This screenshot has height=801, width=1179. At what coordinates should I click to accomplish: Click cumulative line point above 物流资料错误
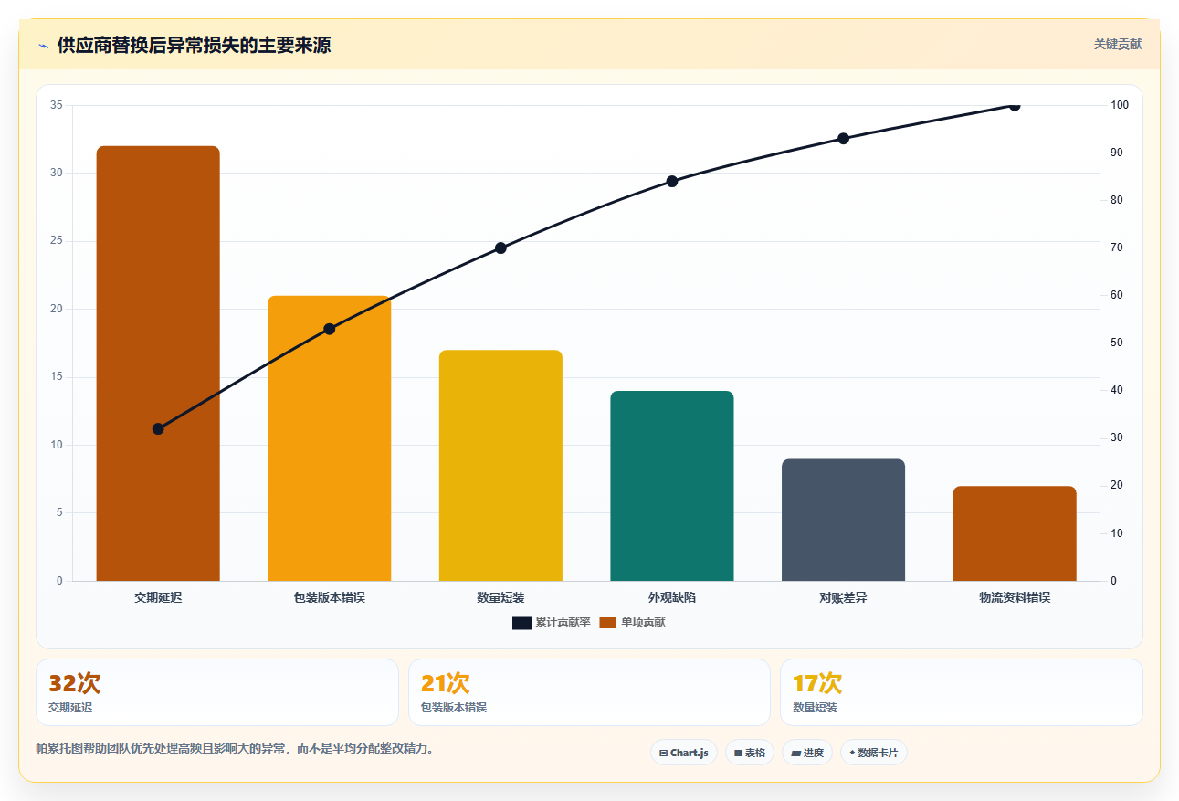(x=1015, y=105)
